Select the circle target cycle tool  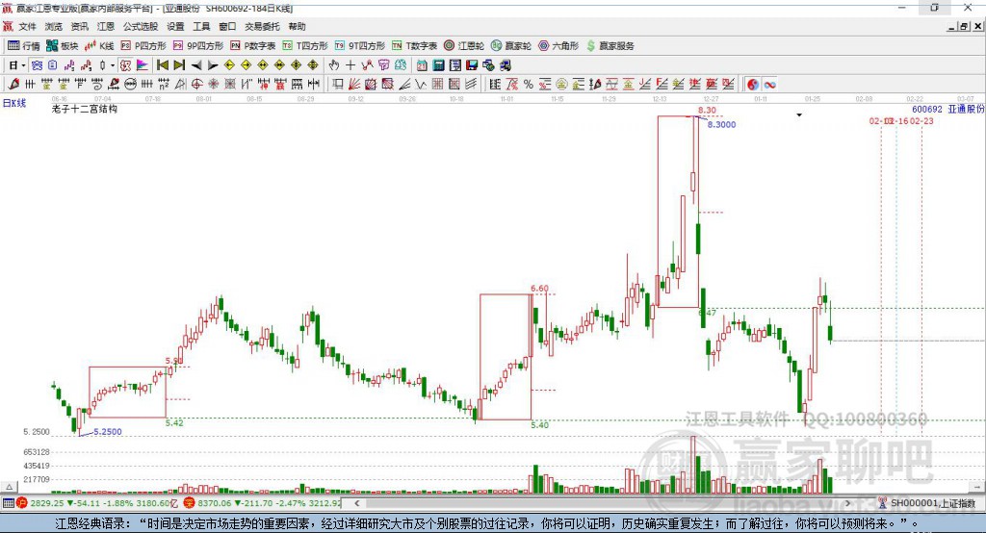196,85
